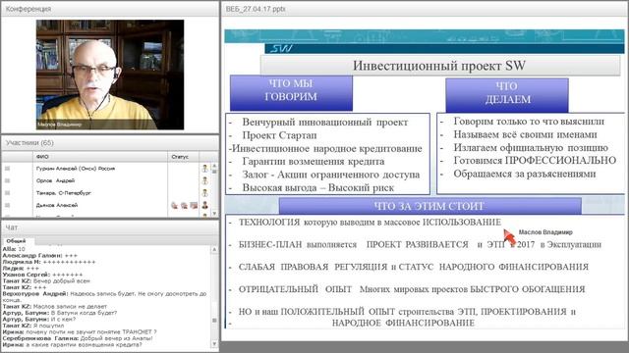The image size is (629, 353).
Task: Click the grey square marker beside Гуркин Алексей
Action: point(7,169)
